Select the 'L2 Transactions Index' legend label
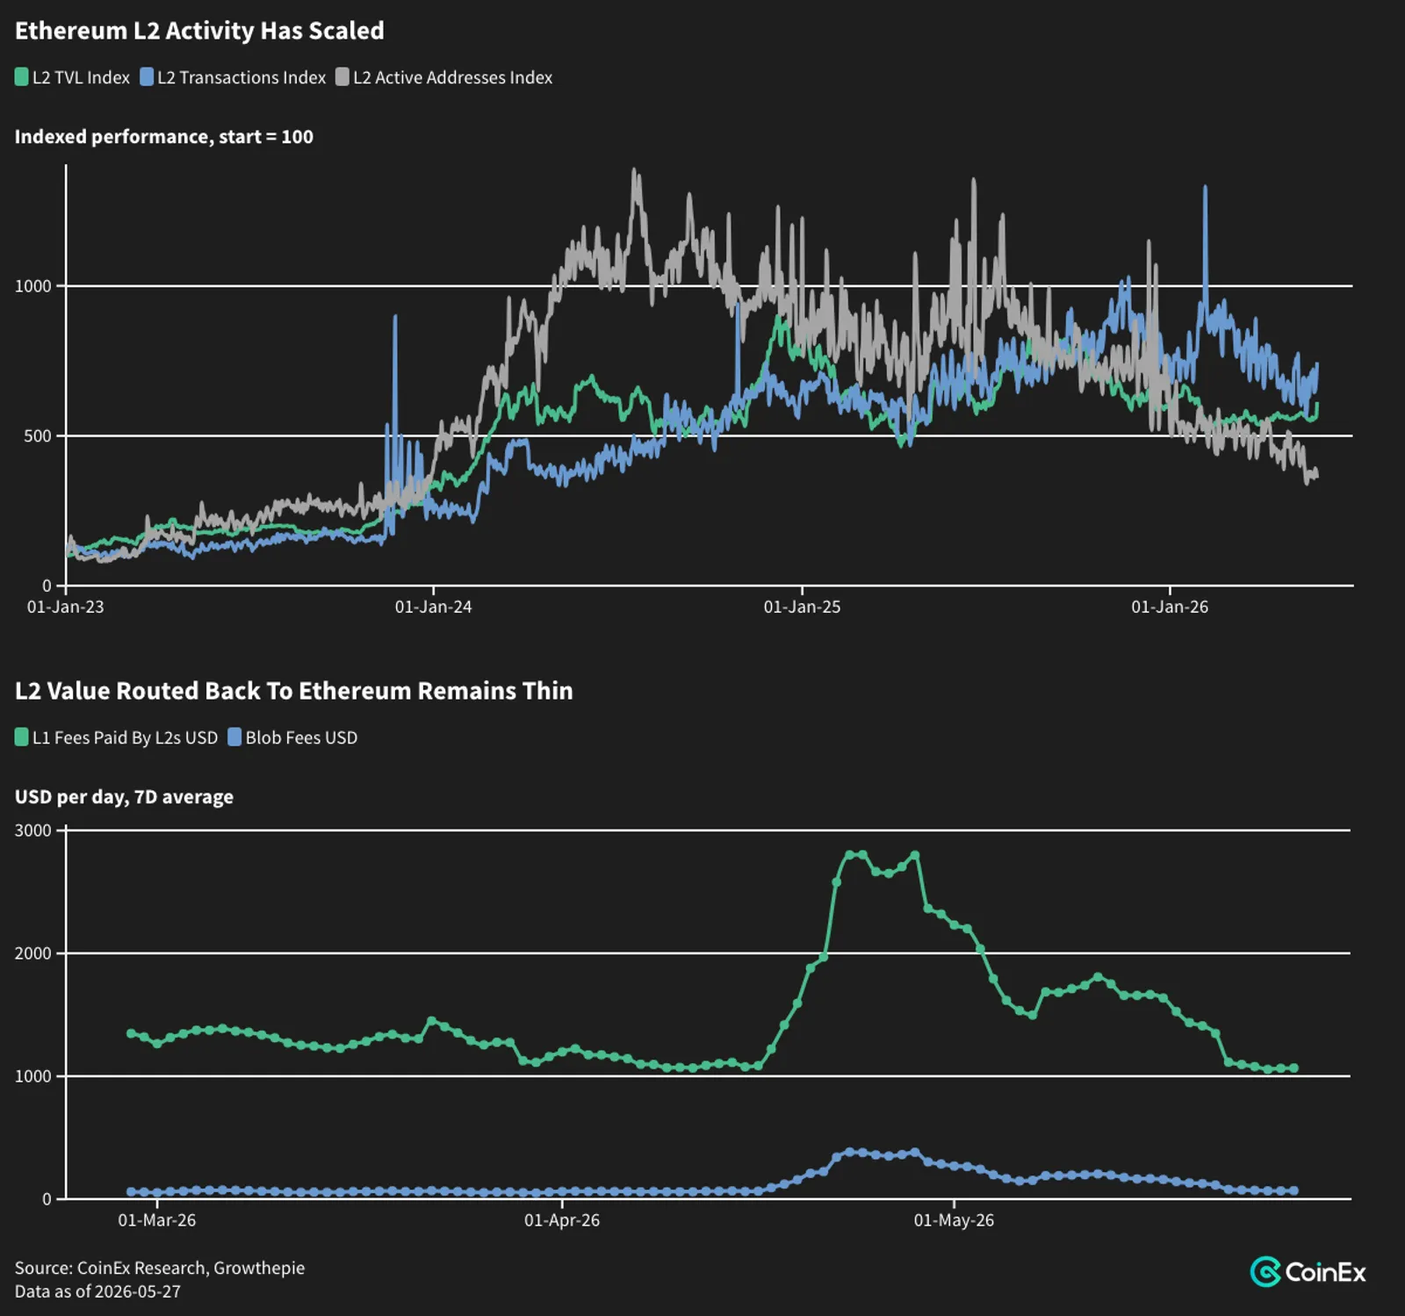Screen dimensions: 1405x1316 pos(241,77)
